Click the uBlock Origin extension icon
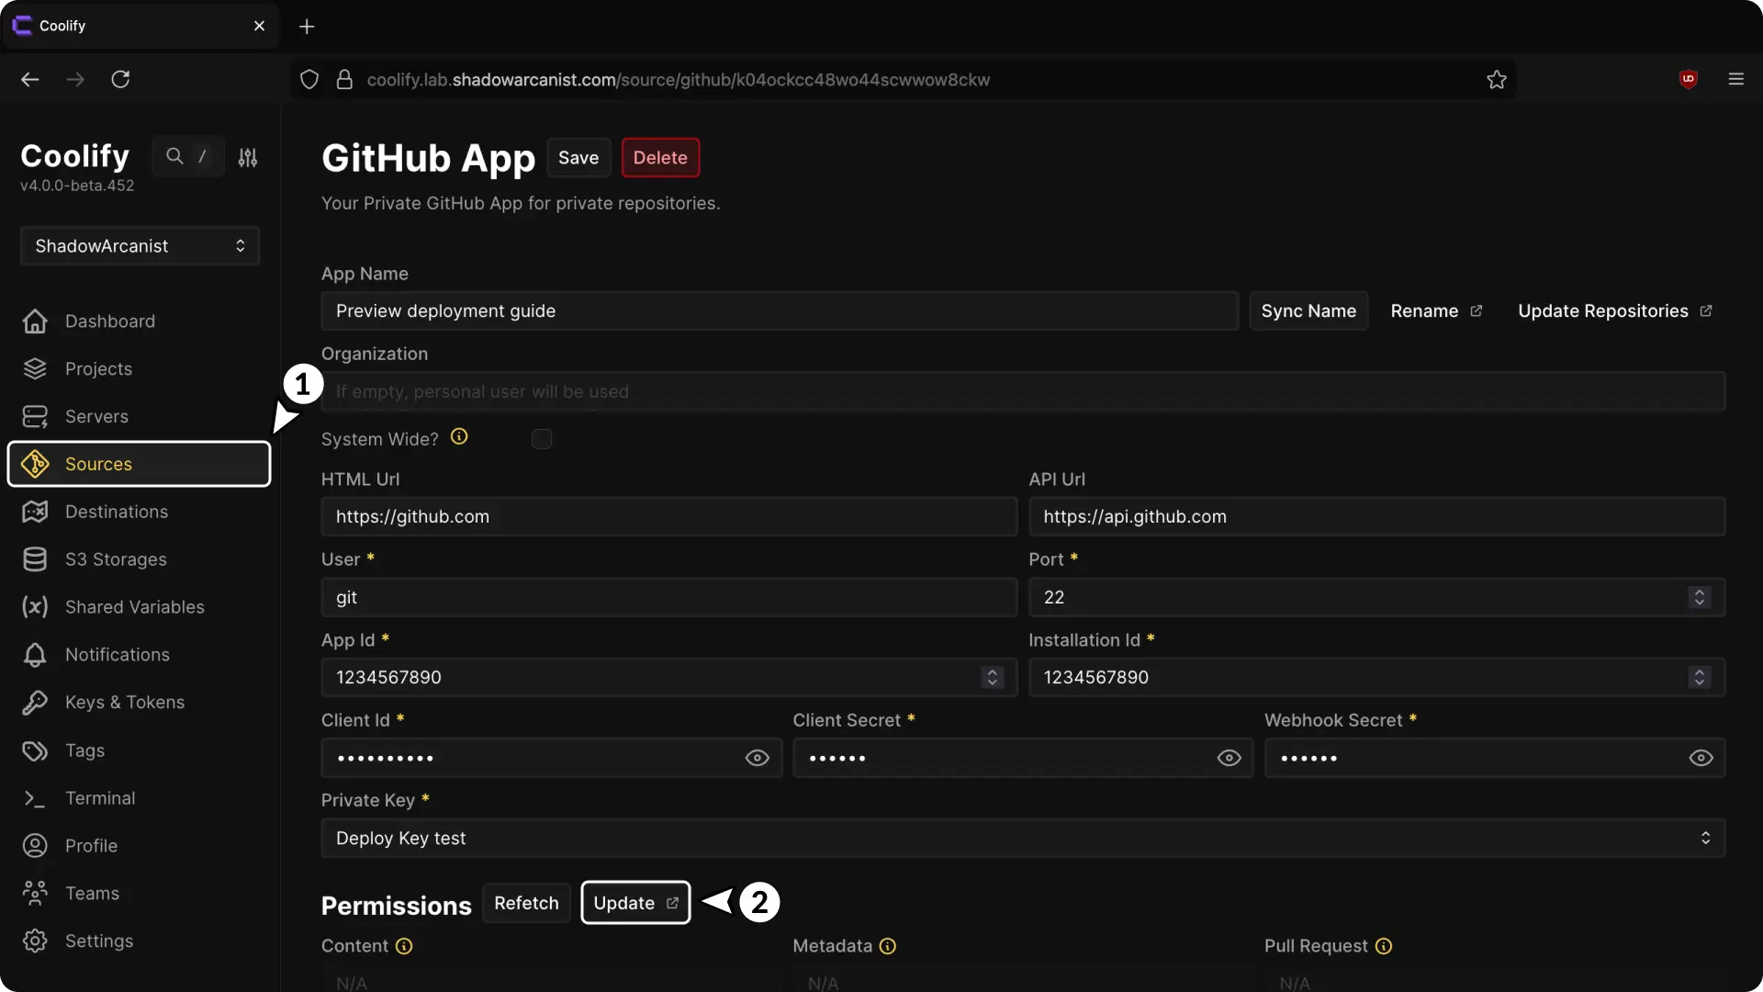Image resolution: width=1763 pixels, height=992 pixels. [x=1688, y=79]
